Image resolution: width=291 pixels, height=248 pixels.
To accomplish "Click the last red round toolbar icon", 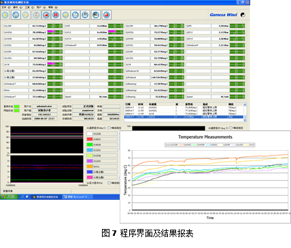I will (107, 15).
